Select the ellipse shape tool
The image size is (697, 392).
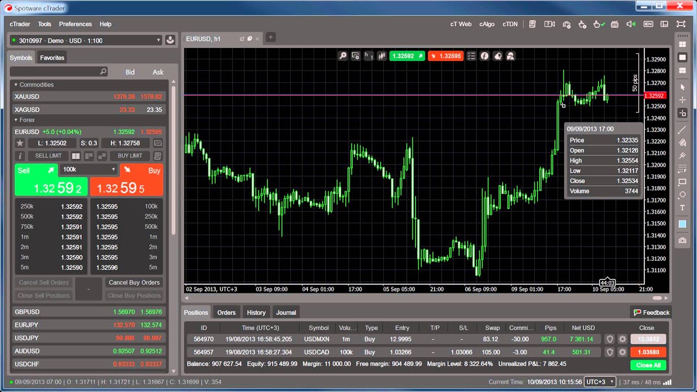click(682, 195)
